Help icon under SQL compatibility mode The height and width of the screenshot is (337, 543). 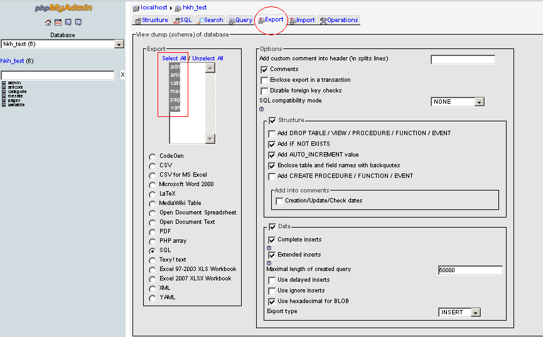pyautogui.click(x=262, y=109)
